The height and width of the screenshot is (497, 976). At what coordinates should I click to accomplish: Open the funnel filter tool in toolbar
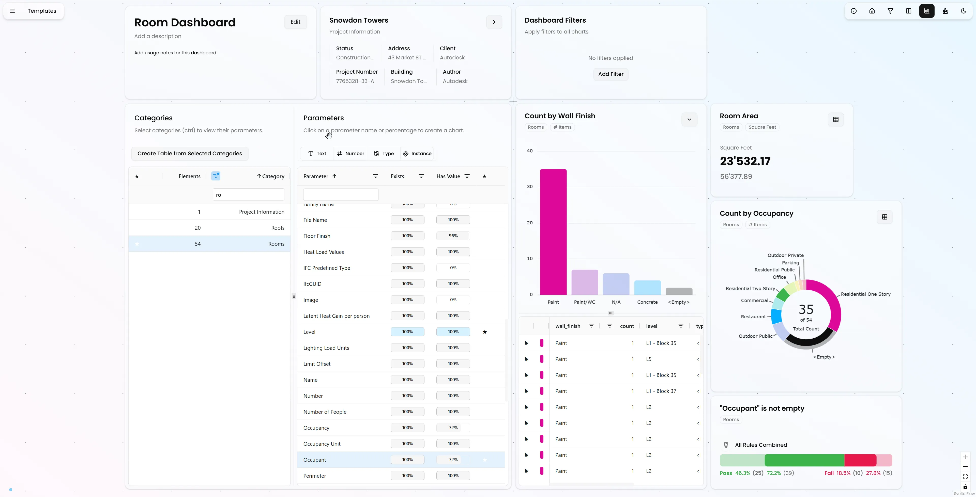click(890, 11)
